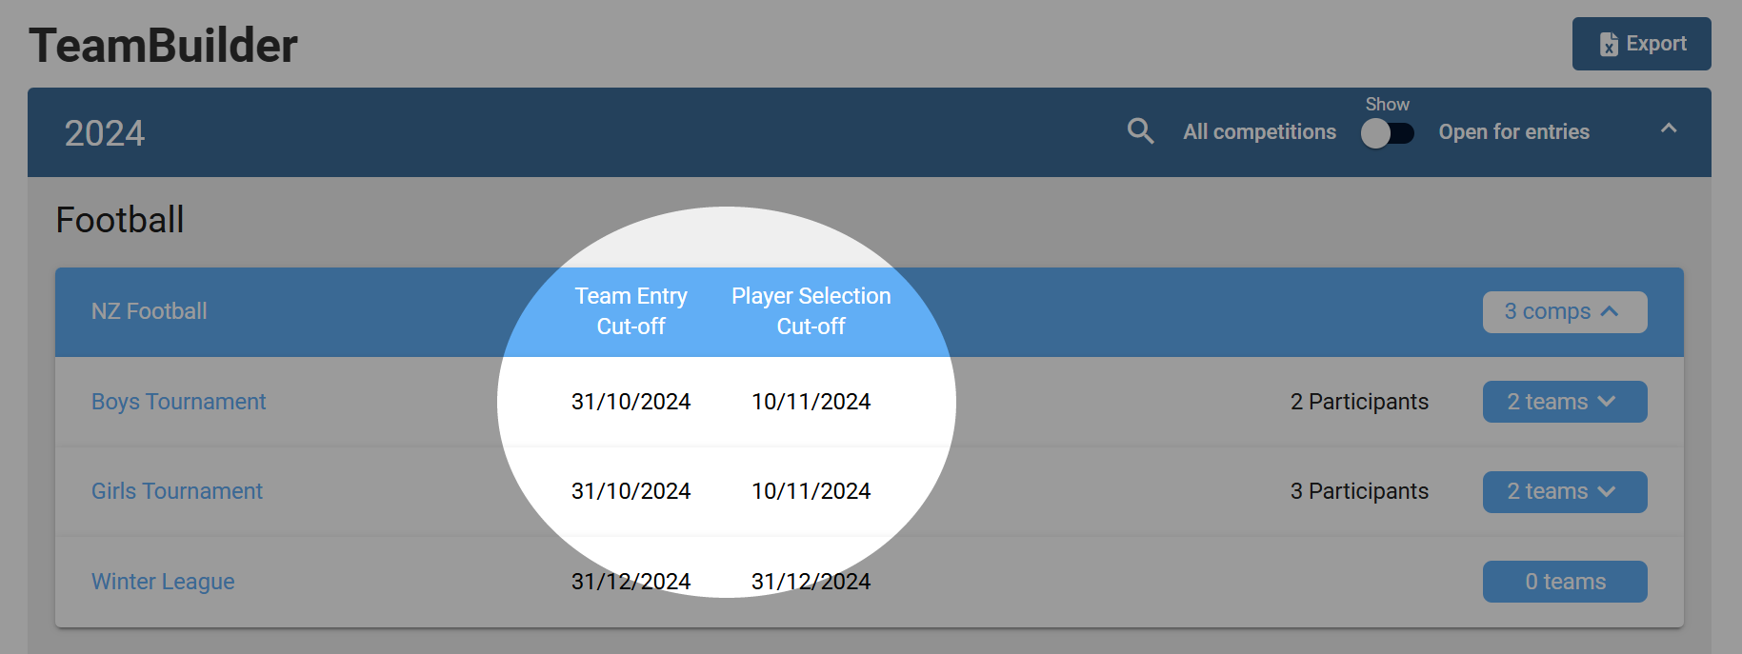Expand Girls Tournament 2 teams dropdown
Viewport: 1742px width, 654px height.
pyautogui.click(x=1564, y=491)
